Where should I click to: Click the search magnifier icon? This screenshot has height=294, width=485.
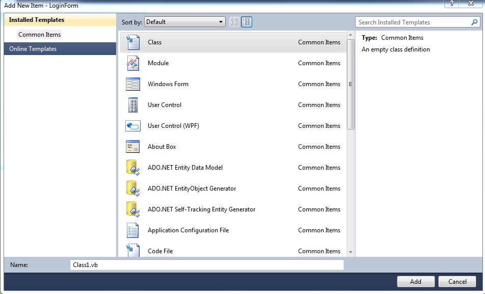473,22
